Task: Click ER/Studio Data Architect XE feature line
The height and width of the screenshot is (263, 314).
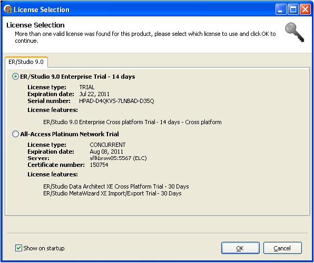Action: click(116, 186)
